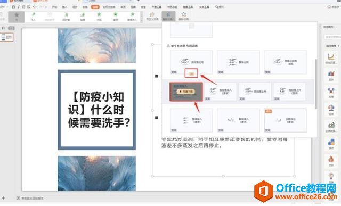Choose the 逐个段落出现 animation card
341x206 pixels.
click(286, 62)
